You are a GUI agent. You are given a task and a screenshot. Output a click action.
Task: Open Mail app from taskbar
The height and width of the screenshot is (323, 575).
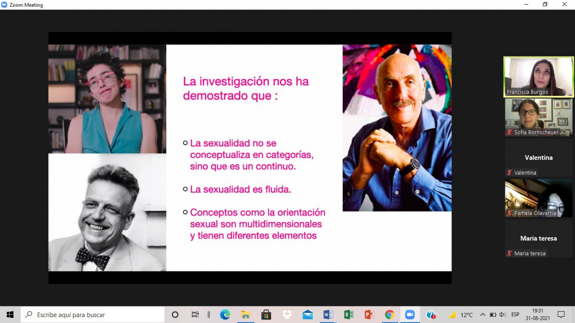(x=308, y=314)
